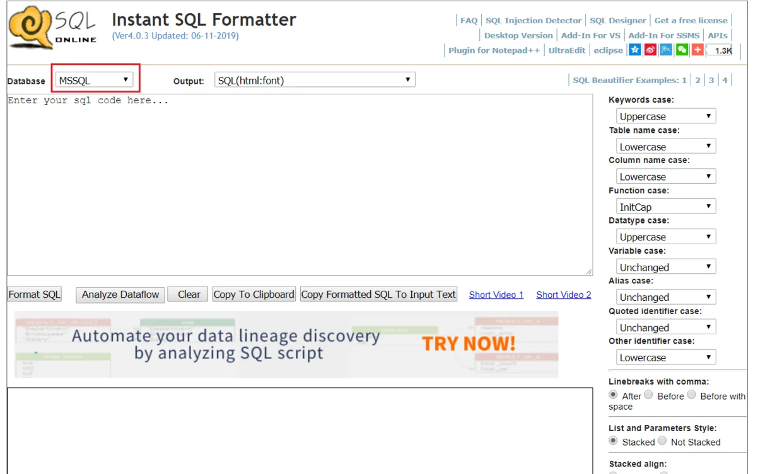Click the light-blue people share icon
The width and height of the screenshot is (782, 474).
point(666,50)
